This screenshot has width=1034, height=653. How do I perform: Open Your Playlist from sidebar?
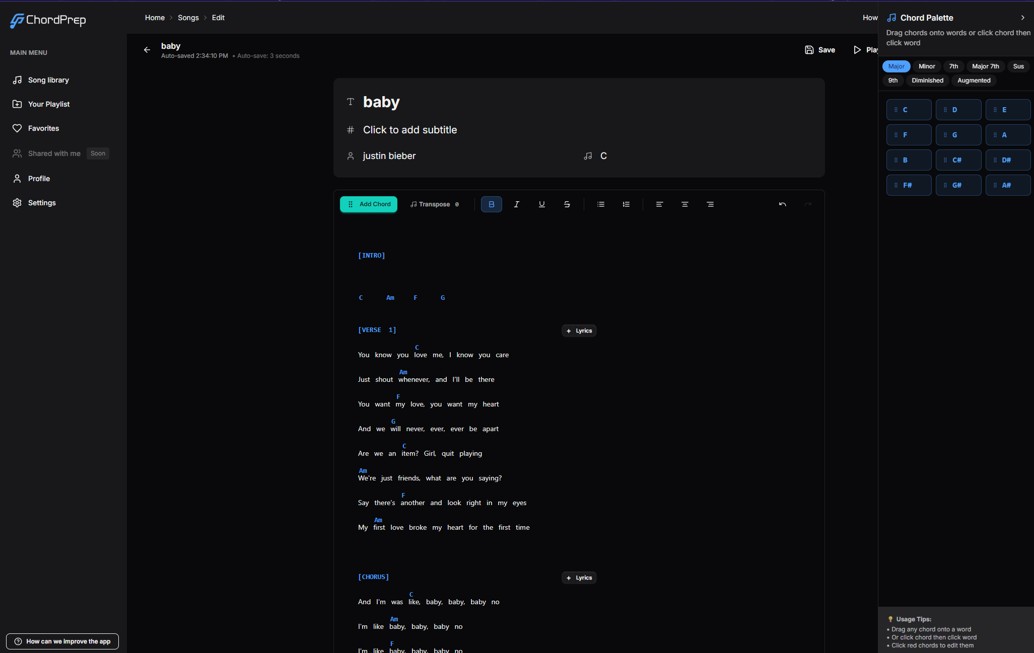click(49, 104)
